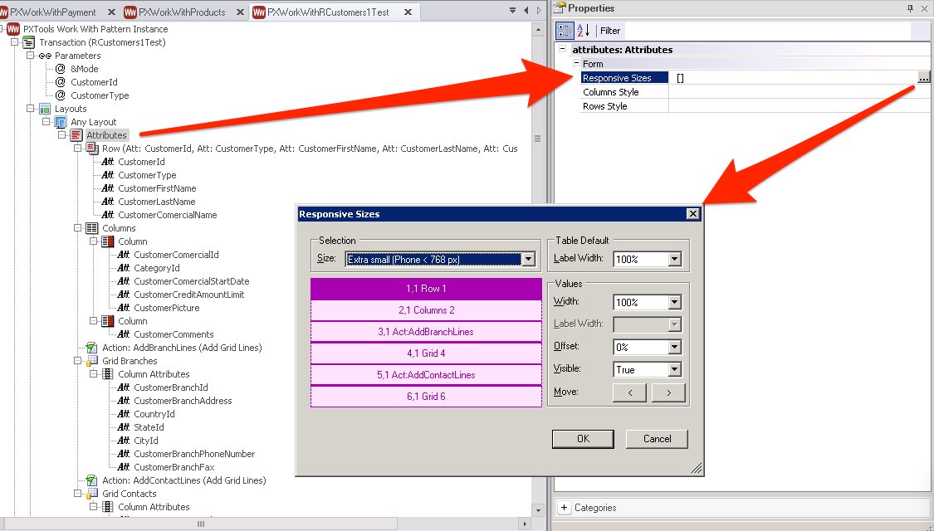Switch to the PXWorkWithProducts tab
Screen dimensions: 934x531
182,12
